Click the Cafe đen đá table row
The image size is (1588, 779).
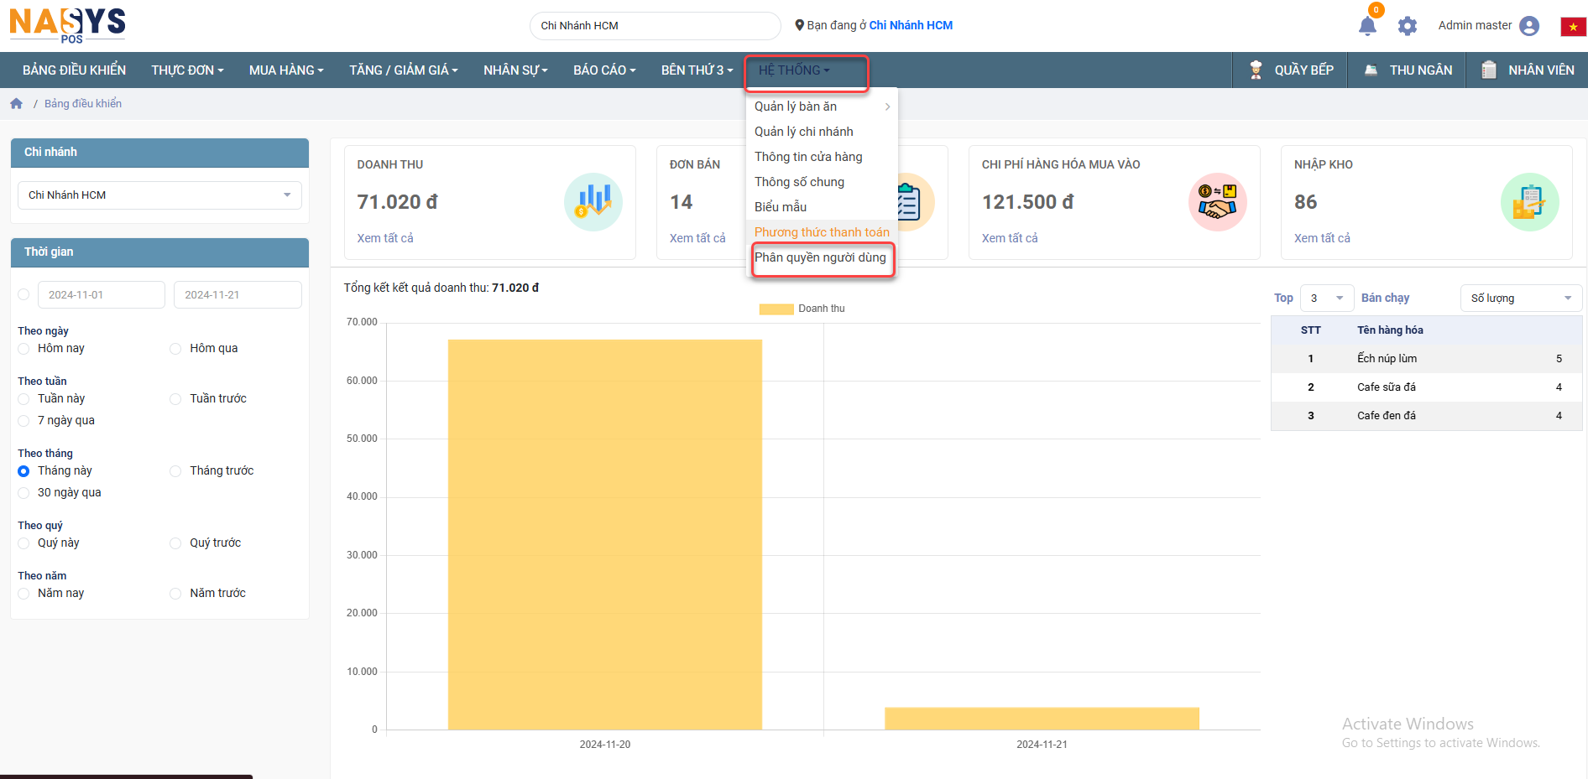tap(1427, 416)
